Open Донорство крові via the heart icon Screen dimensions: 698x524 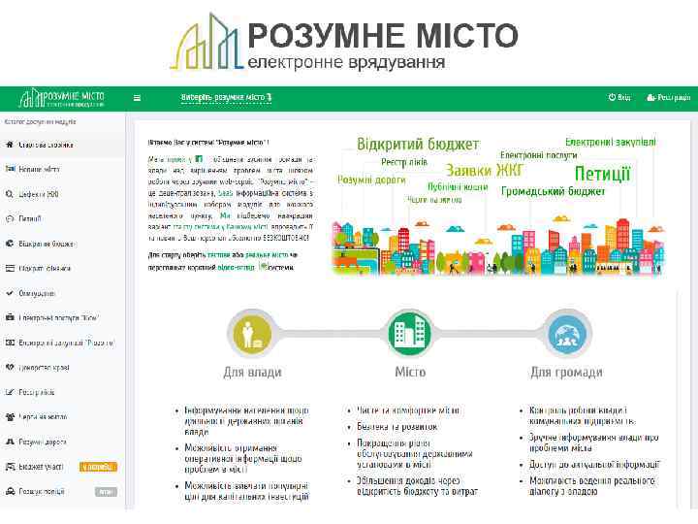pos(10,368)
